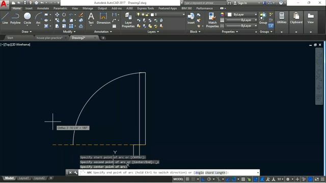Toggle ortho mode in status bar
The image size is (326, 183).
pyautogui.click(x=203, y=179)
